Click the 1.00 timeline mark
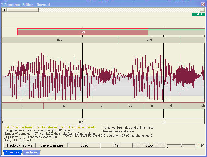The width and height of the screenshot is (207, 157). point(163,122)
